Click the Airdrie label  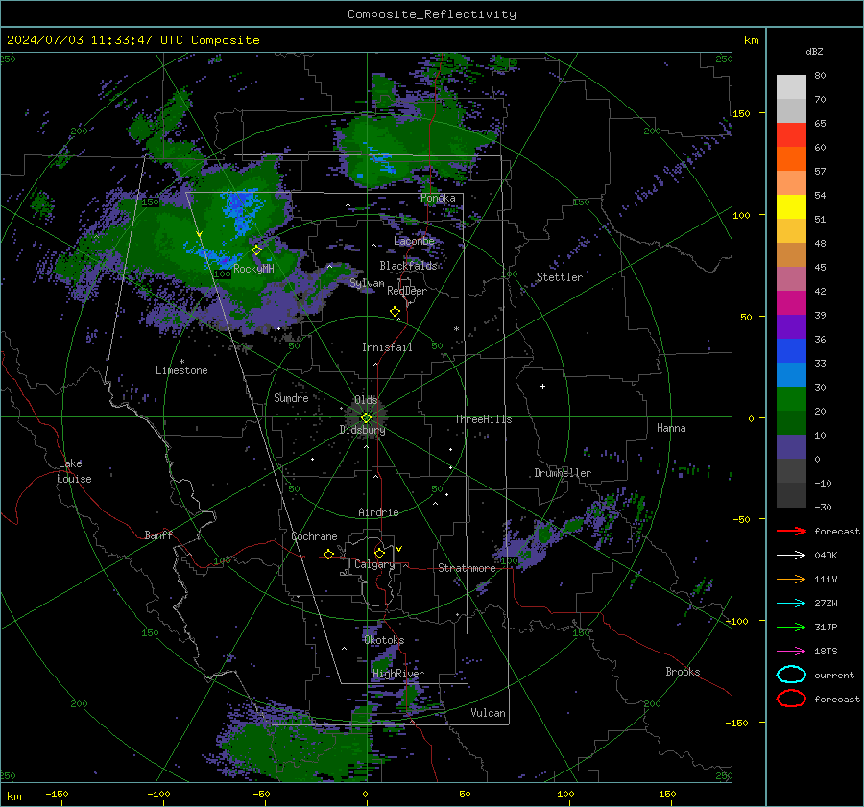378,512
